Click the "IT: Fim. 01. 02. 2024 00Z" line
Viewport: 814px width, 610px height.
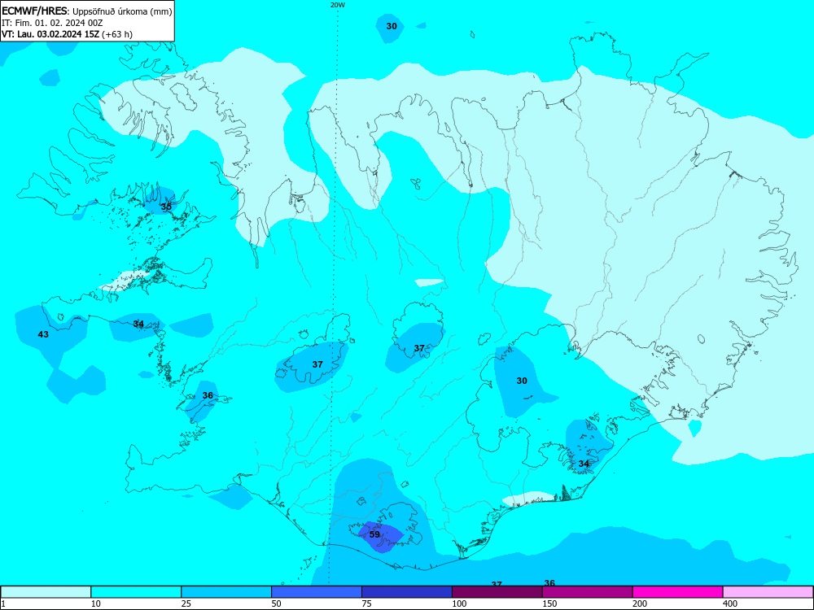tap(52, 23)
